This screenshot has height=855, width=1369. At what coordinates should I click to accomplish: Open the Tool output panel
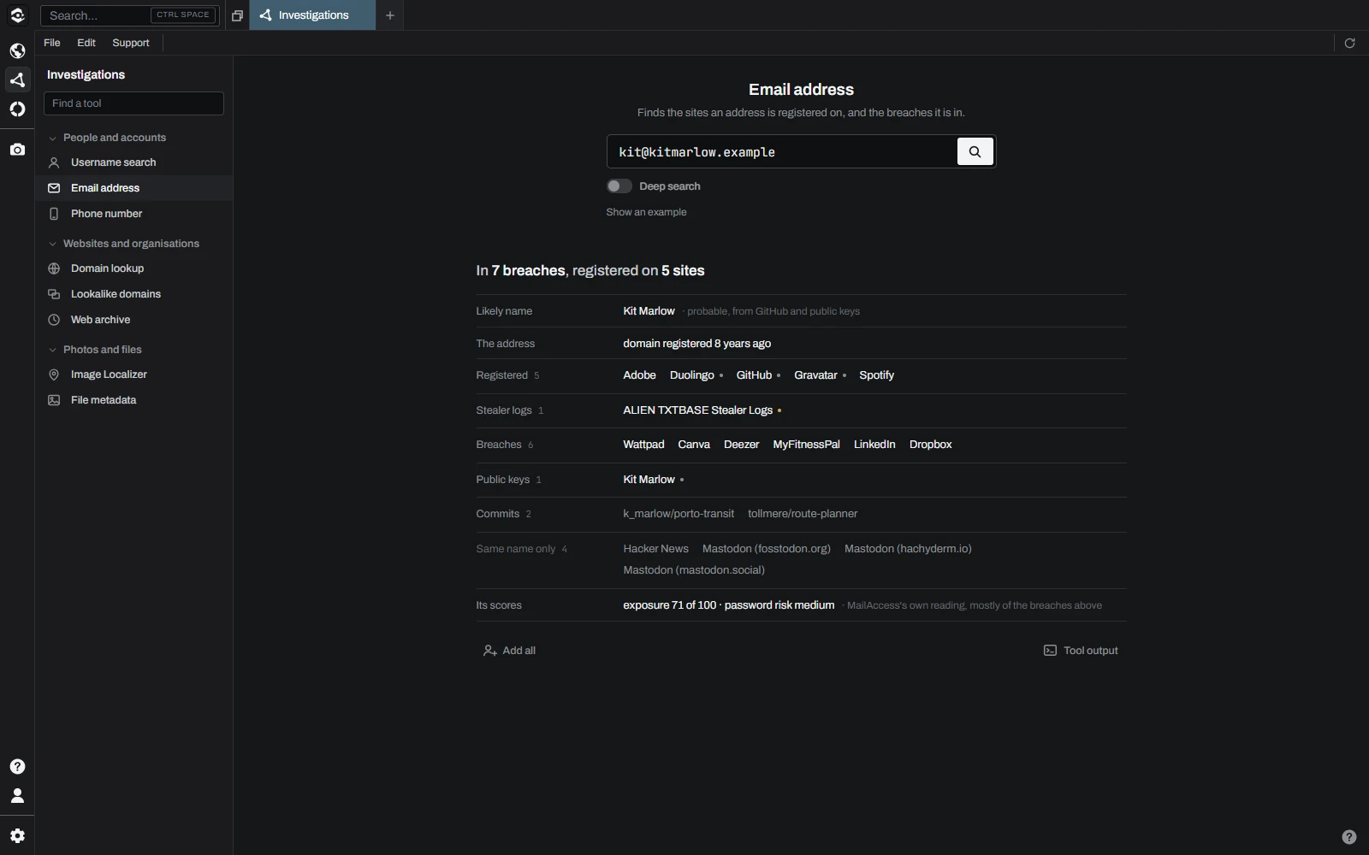click(x=1081, y=651)
